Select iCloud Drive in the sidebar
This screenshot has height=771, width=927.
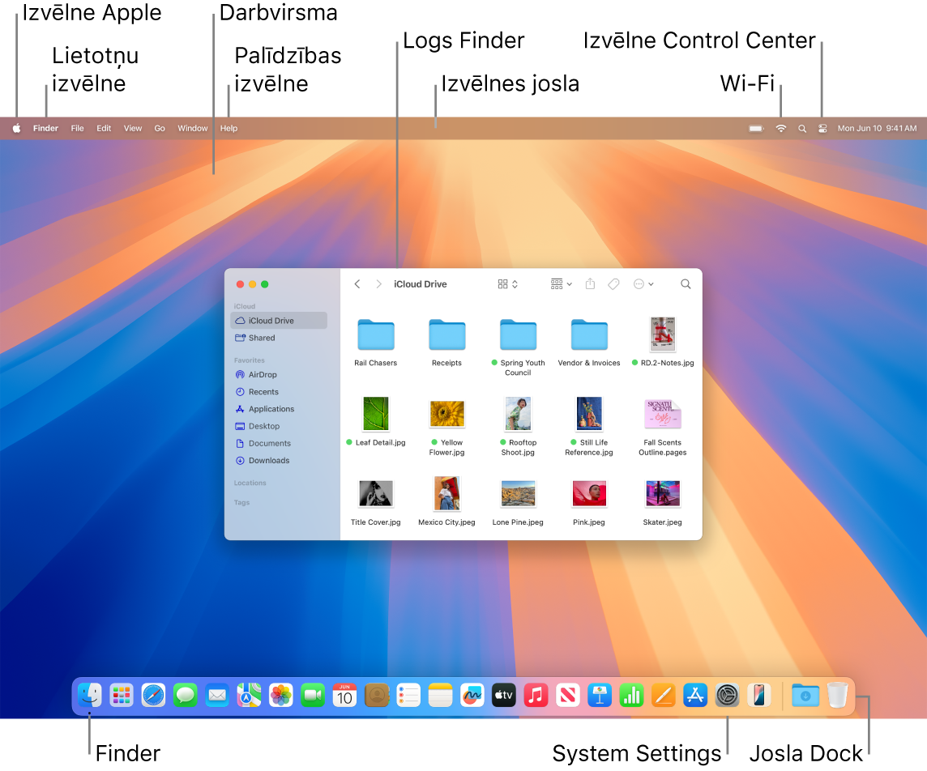click(x=279, y=321)
